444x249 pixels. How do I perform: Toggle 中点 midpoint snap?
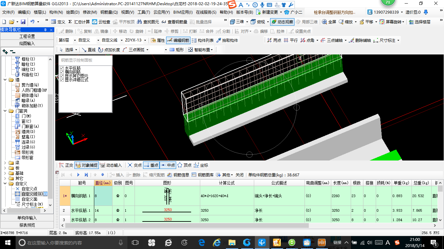click(x=168, y=165)
